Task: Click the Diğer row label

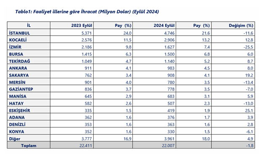Action: click(x=15, y=139)
